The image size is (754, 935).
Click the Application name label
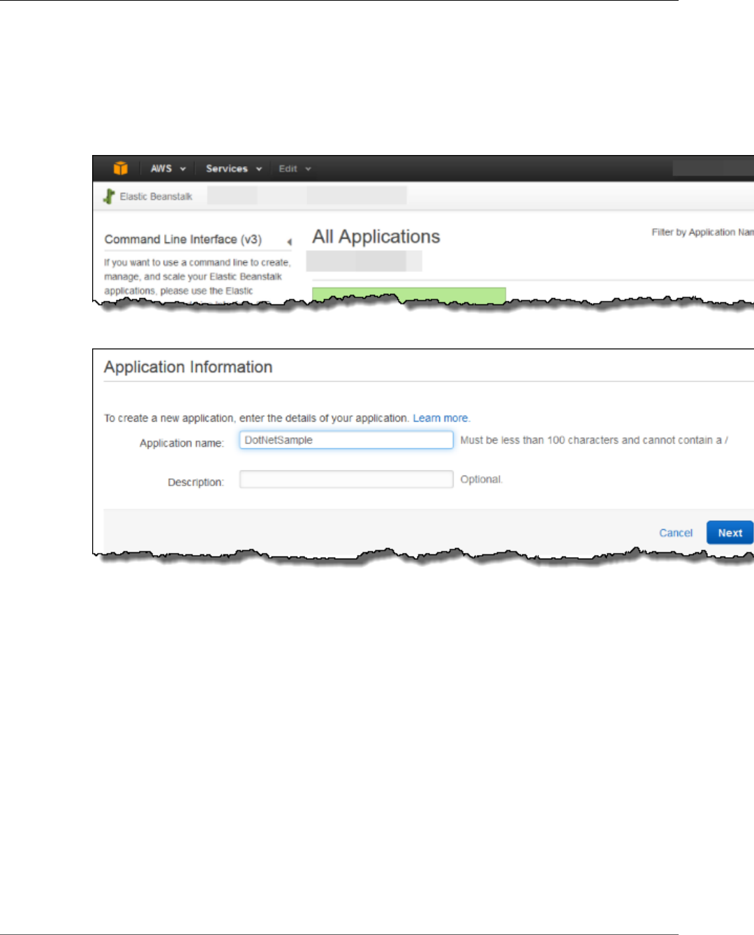click(x=182, y=443)
